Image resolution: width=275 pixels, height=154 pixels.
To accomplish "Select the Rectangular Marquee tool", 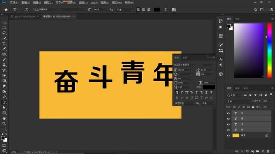I will pyautogui.click(x=4, y=27).
